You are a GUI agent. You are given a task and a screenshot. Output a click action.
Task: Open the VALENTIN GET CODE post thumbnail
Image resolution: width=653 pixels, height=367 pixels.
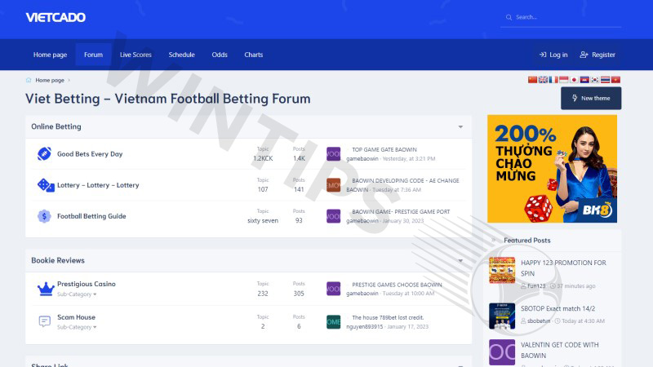point(502,352)
